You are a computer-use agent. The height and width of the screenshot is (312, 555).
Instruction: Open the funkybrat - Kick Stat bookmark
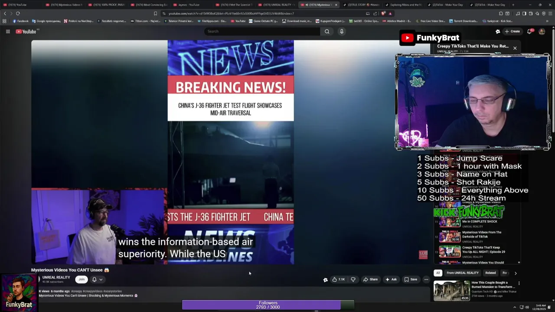(497, 21)
